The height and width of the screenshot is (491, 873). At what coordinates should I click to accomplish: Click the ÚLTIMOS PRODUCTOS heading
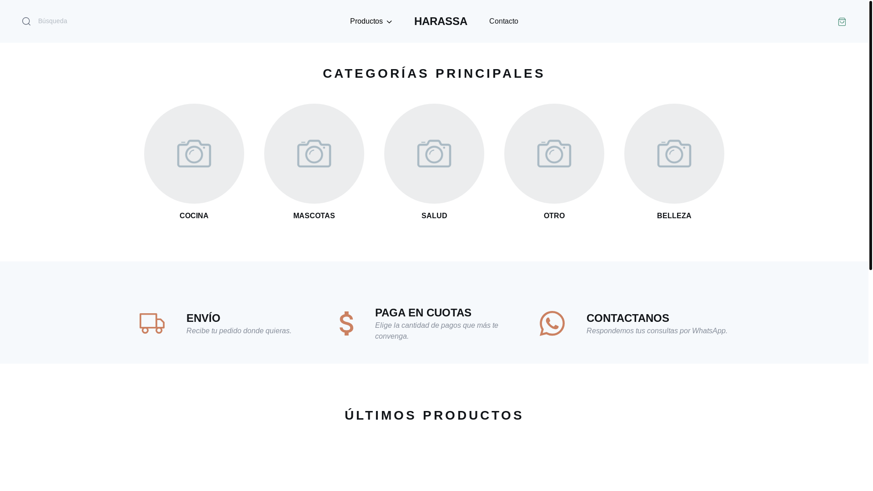click(x=434, y=415)
